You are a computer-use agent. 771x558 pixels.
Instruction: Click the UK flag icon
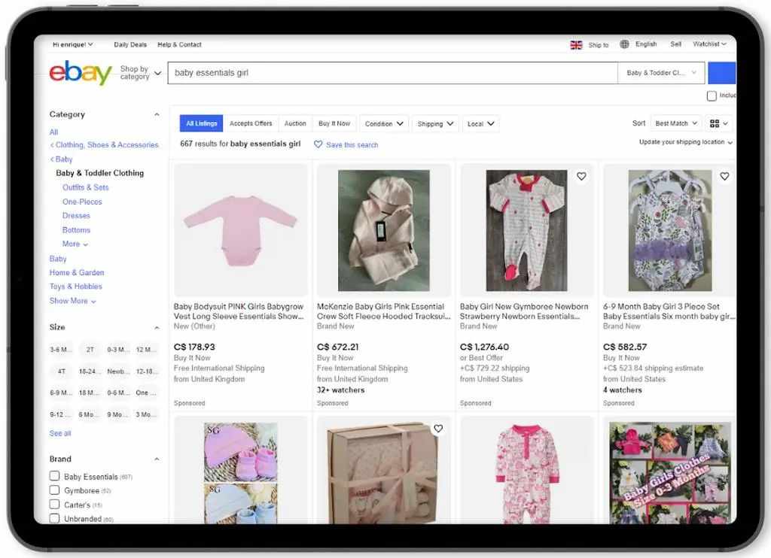pyautogui.click(x=576, y=45)
